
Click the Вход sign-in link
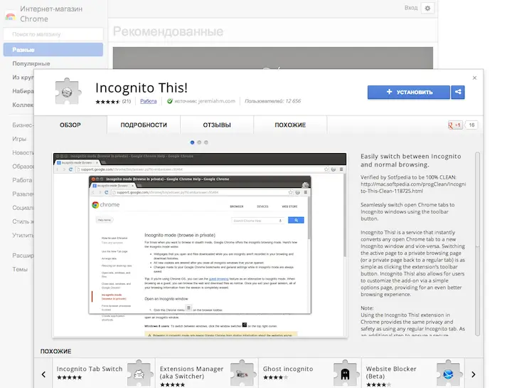click(411, 8)
